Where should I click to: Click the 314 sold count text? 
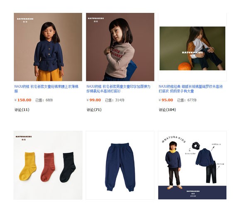(115, 100)
